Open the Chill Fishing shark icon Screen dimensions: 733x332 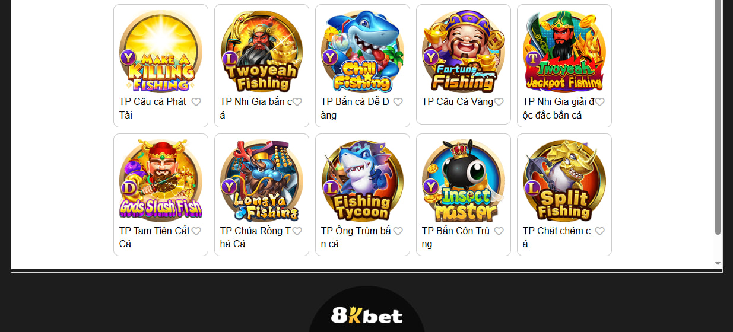[363, 52]
